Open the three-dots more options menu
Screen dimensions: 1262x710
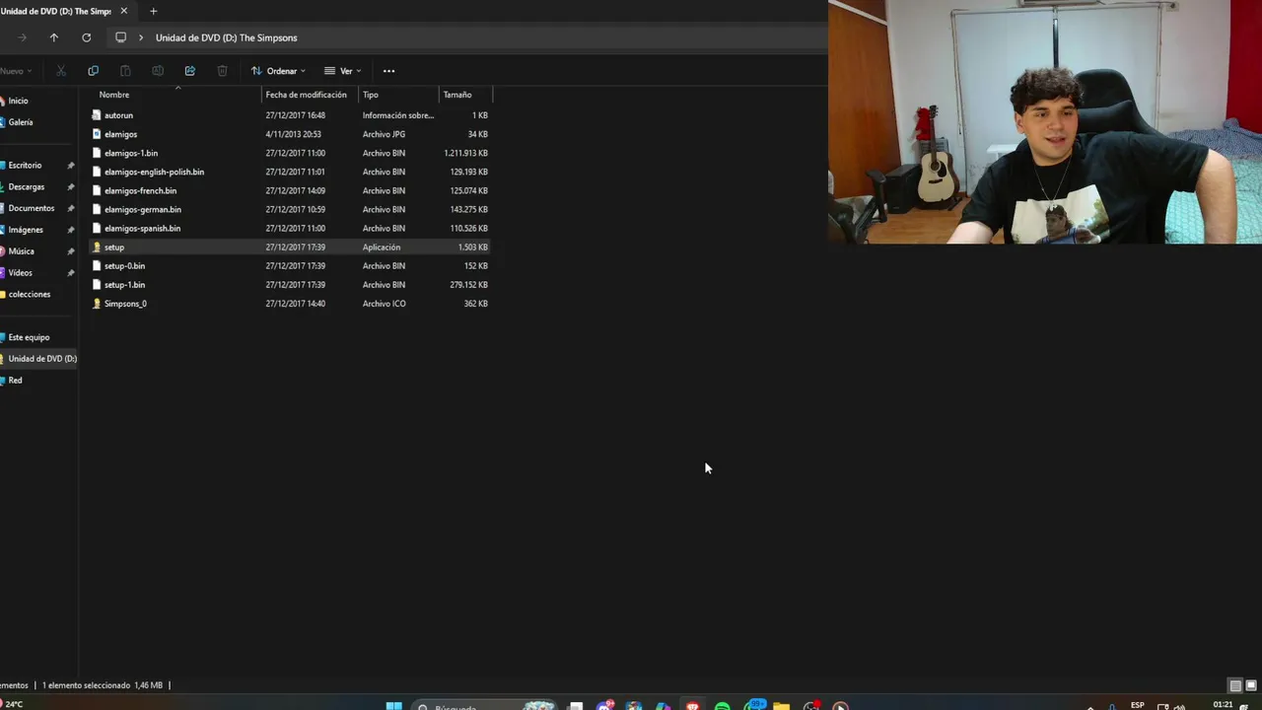point(388,71)
